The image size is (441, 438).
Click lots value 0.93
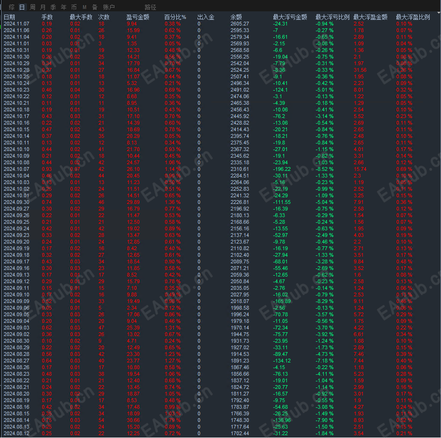pyautogui.click(x=47, y=169)
